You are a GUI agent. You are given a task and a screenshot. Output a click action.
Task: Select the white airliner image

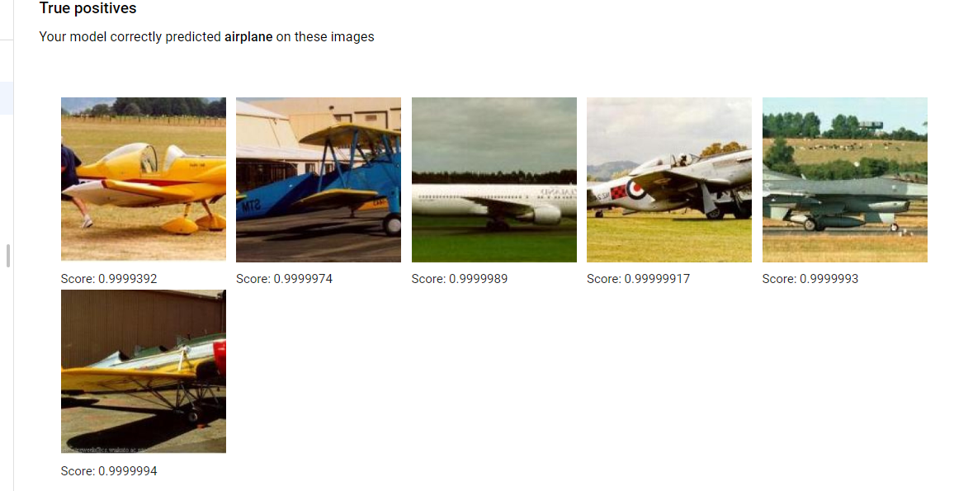(x=494, y=180)
